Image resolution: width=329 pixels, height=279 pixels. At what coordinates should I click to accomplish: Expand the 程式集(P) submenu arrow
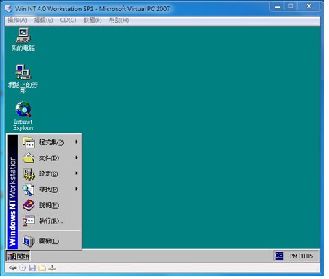click(77, 142)
